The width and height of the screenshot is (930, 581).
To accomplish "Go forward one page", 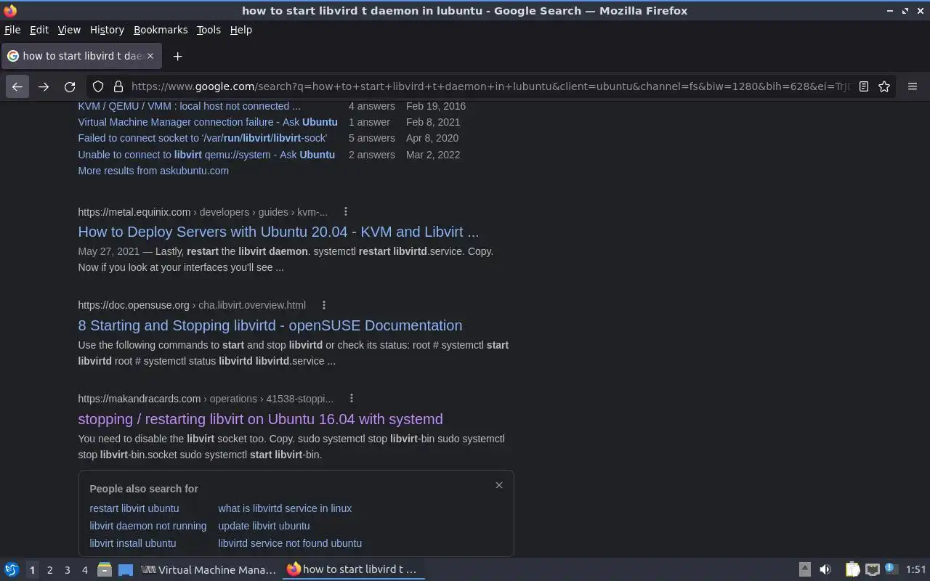I will pos(44,86).
